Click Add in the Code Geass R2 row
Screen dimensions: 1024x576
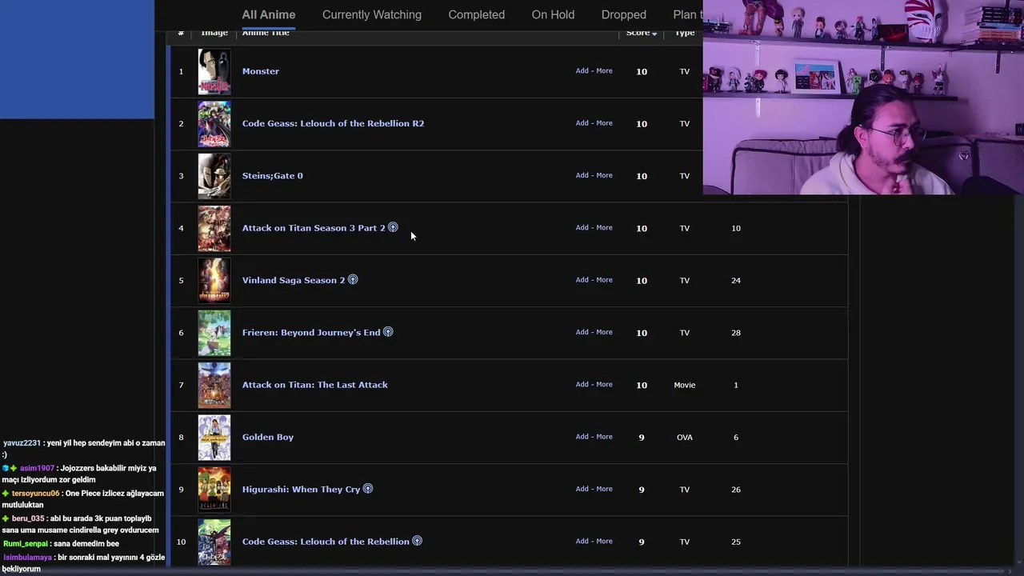pyautogui.click(x=582, y=123)
